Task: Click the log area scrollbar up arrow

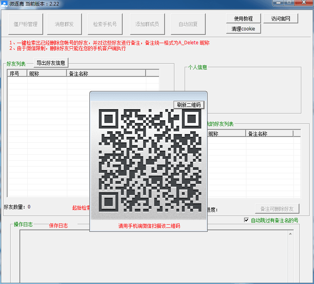Action: tap(291, 234)
